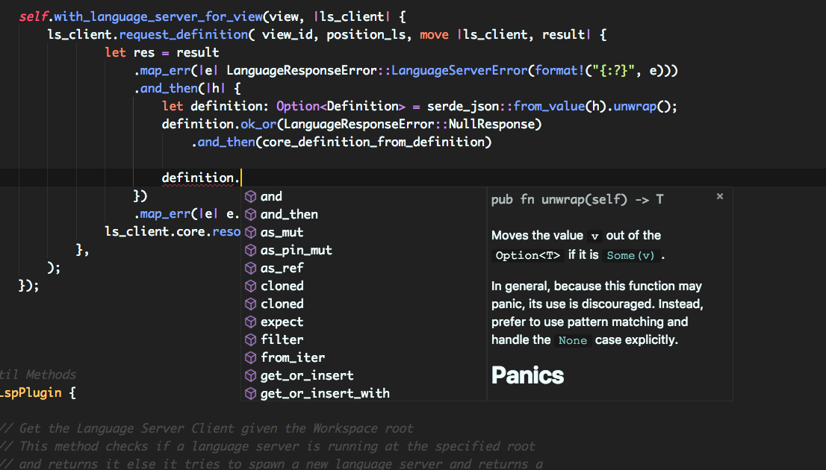Click the cube icon beside "as_ref"
This screenshot has width=826, height=470.
[x=250, y=268]
